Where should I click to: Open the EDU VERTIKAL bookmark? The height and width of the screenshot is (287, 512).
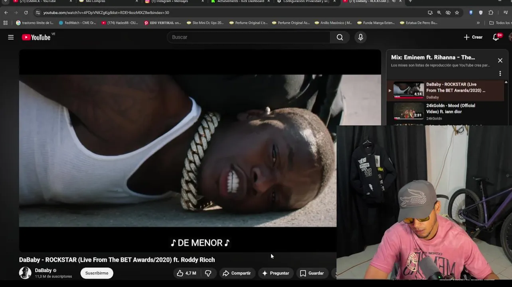coord(162,23)
